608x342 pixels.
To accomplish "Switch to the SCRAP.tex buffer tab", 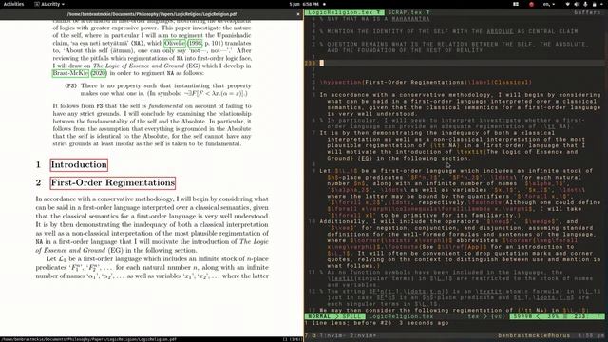I will click(408, 12).
